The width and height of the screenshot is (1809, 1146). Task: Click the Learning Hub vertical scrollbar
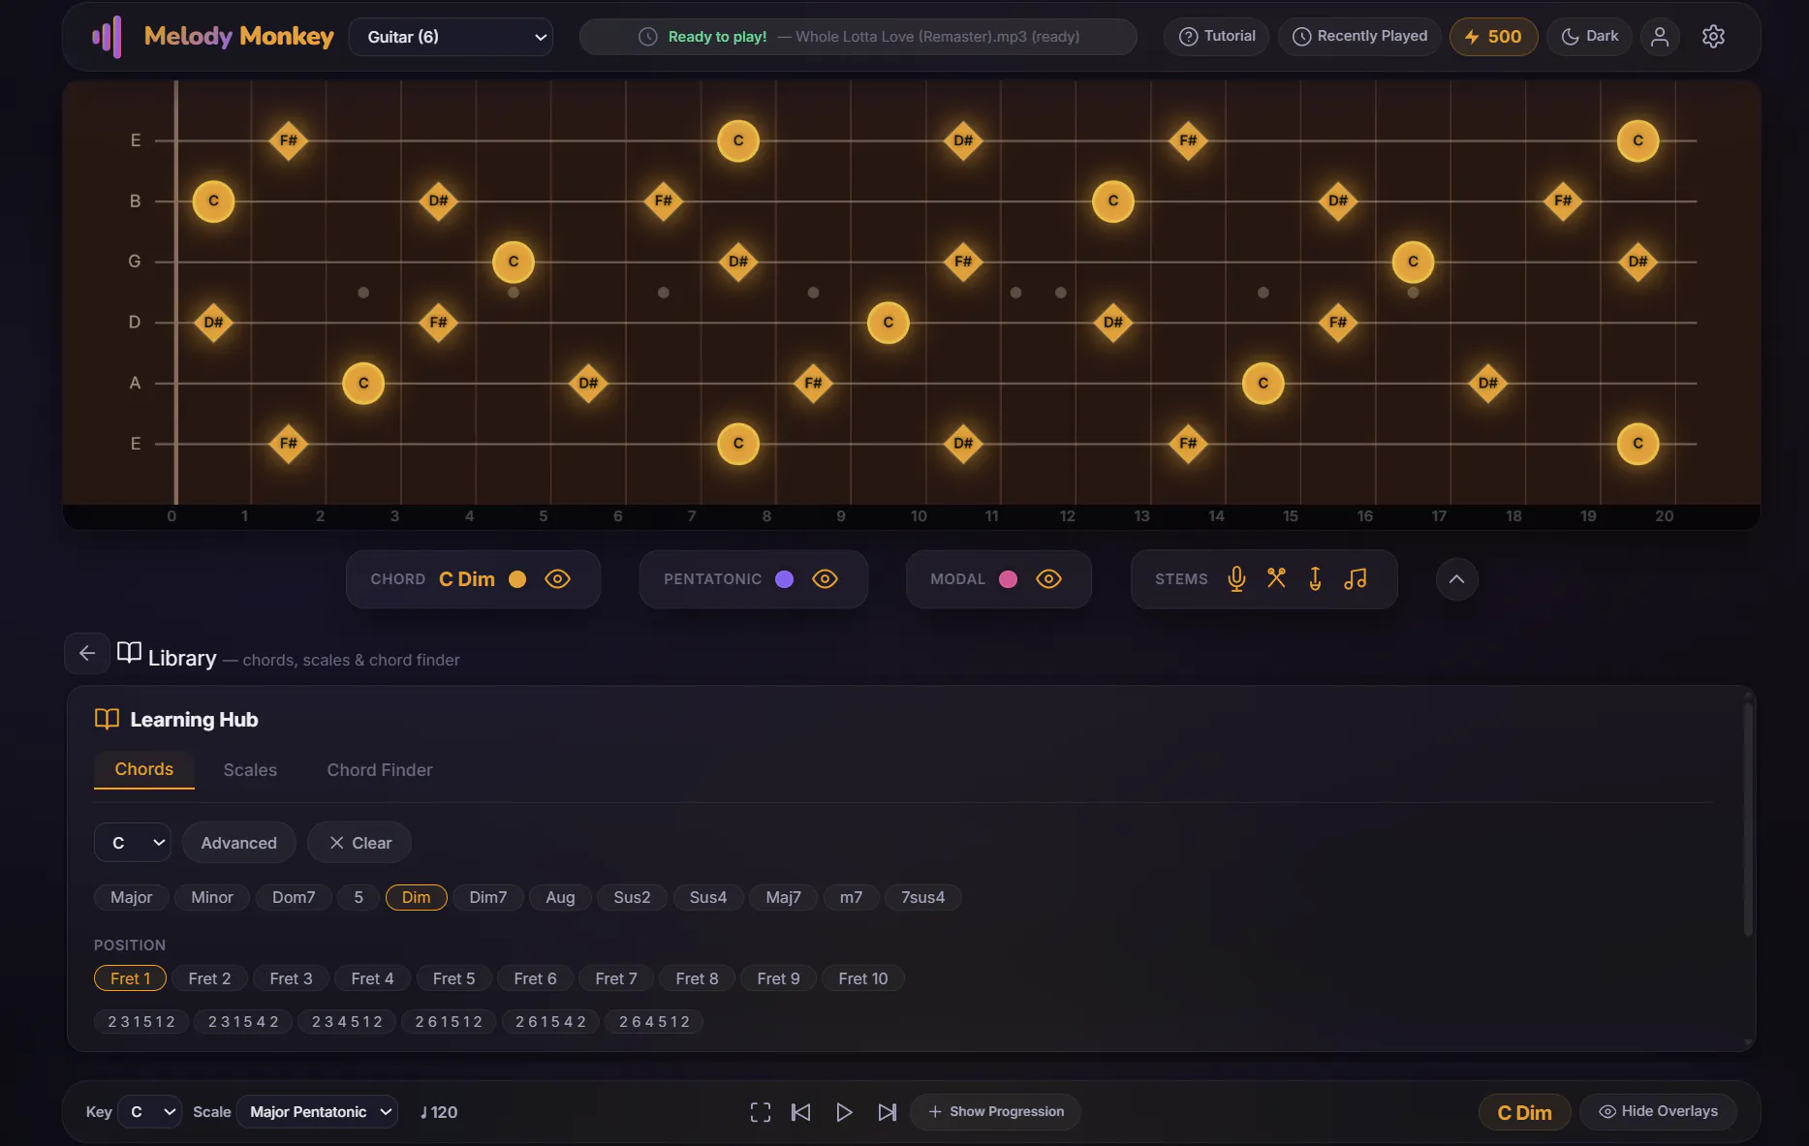pyautogui.click(x=1748, y=819)
